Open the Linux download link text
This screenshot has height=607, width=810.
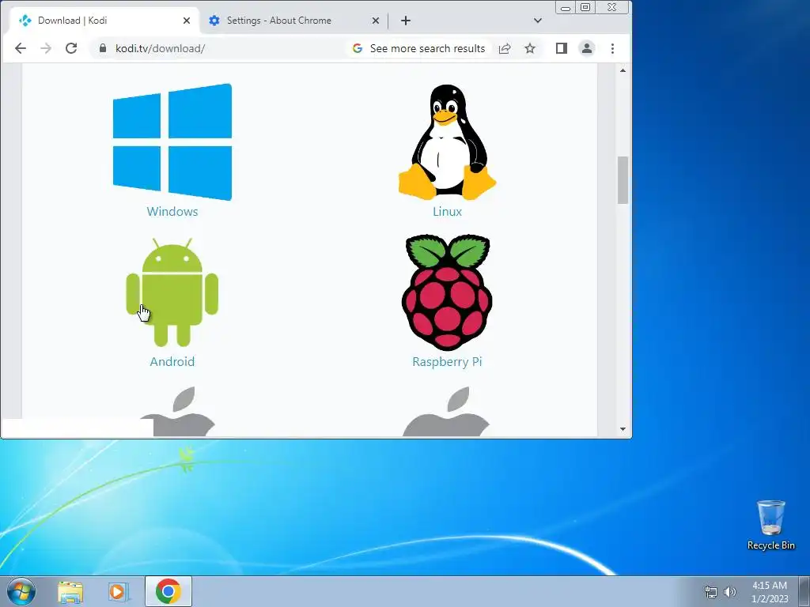click(x=448, y=211)
